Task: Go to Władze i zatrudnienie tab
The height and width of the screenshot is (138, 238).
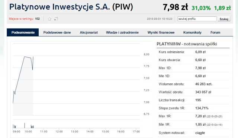Action: pyautogui.click(x=122, y=32)
